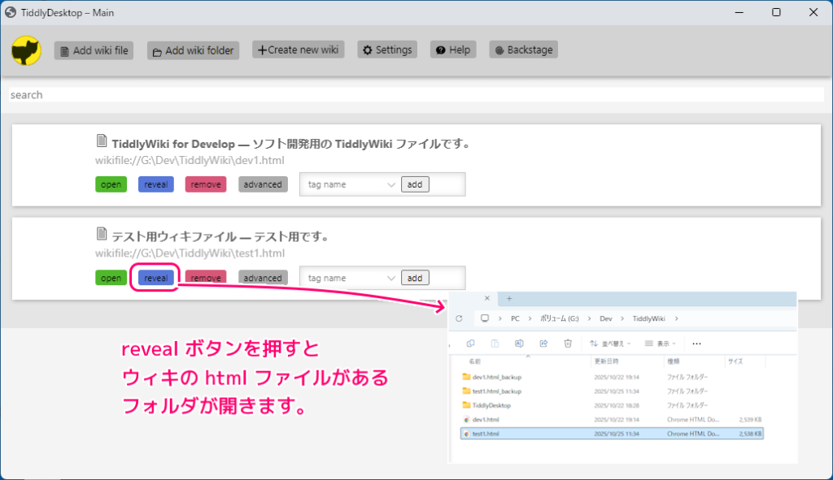Click the reveal button for dev1.html

[x=155, y=184]
